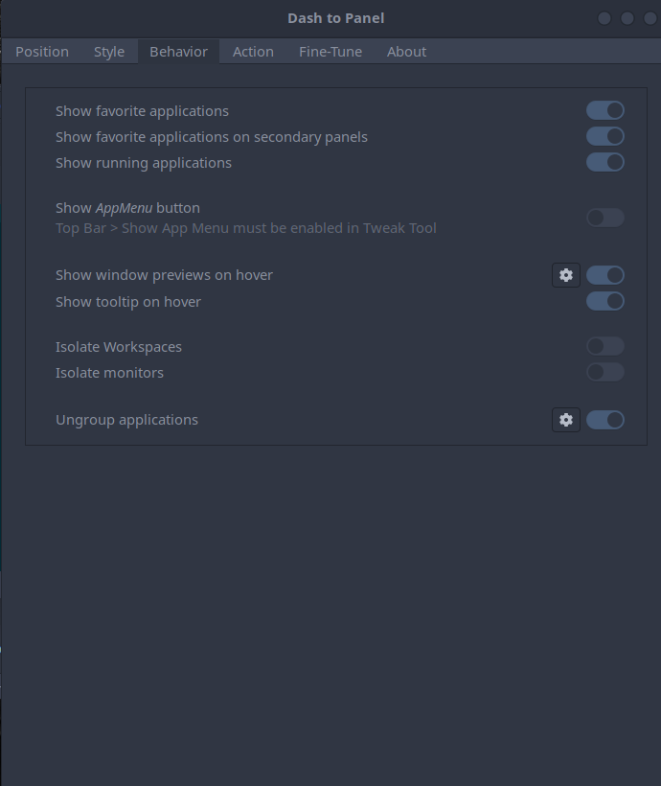Switch to the Position tab
This screenshot has height=786, width=661.
[x=42, y=51]
